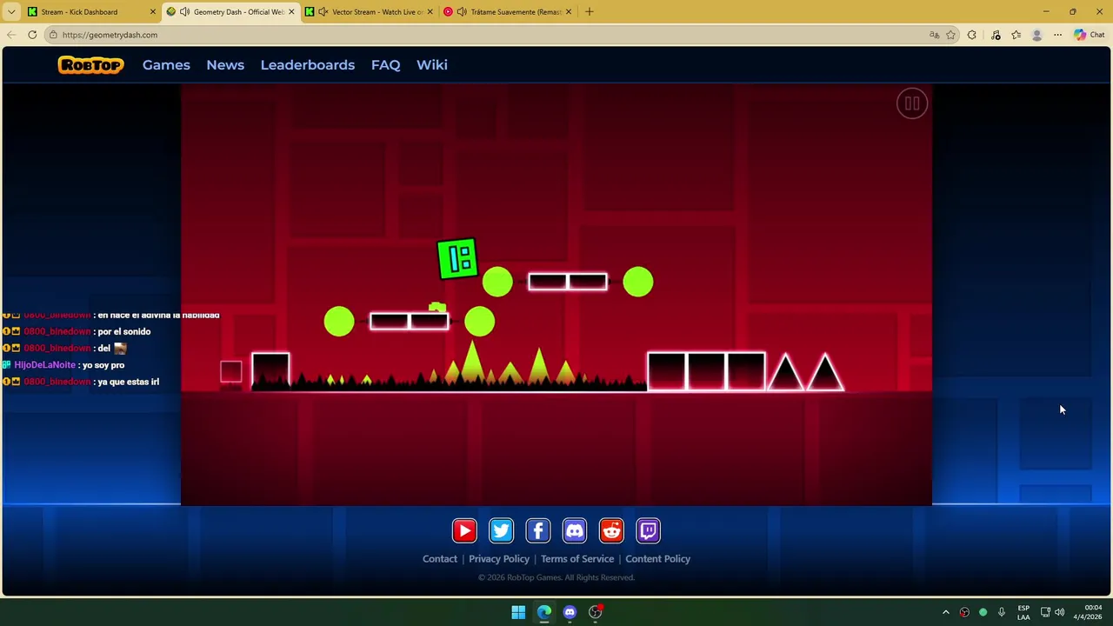Viewport: 1113px width, 626px height.
Task: Show hidden system tray icons
Action: click(946, 612)
